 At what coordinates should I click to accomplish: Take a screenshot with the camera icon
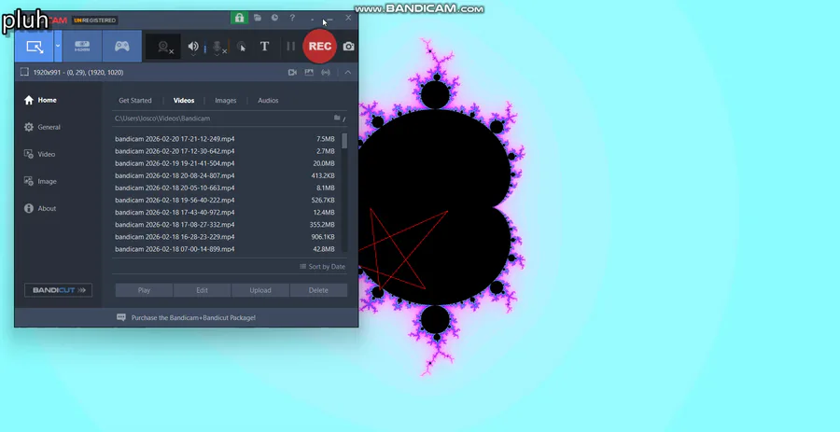(x=349, y=47)
